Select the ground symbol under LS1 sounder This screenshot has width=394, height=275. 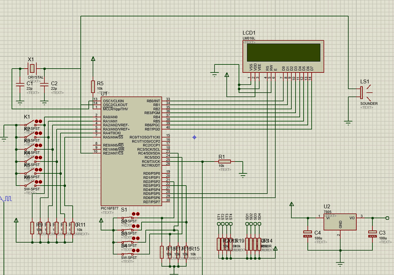[348, 123]
